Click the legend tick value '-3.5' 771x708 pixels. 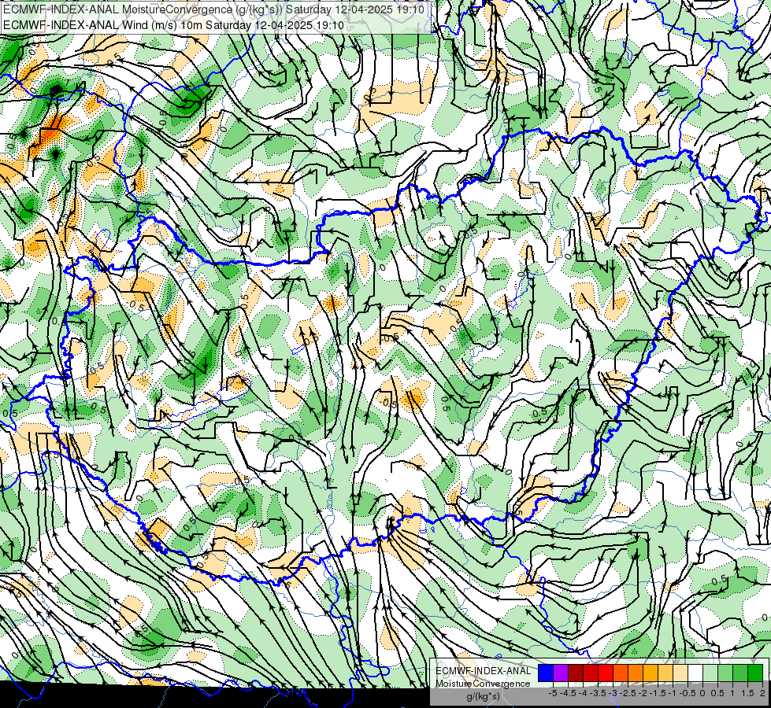click(x=598, y=693)
